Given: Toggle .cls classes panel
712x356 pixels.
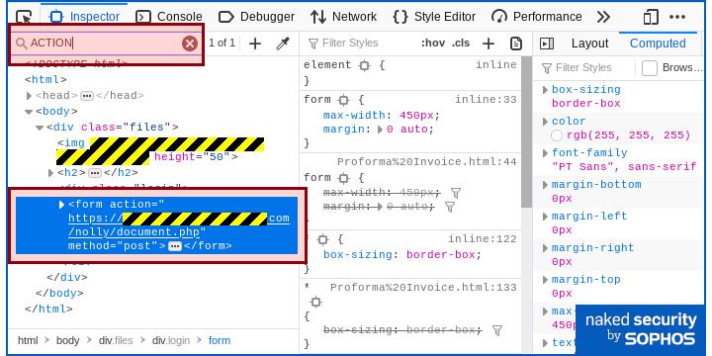Looking at the screenshot, I should click(x=461, y=44).
